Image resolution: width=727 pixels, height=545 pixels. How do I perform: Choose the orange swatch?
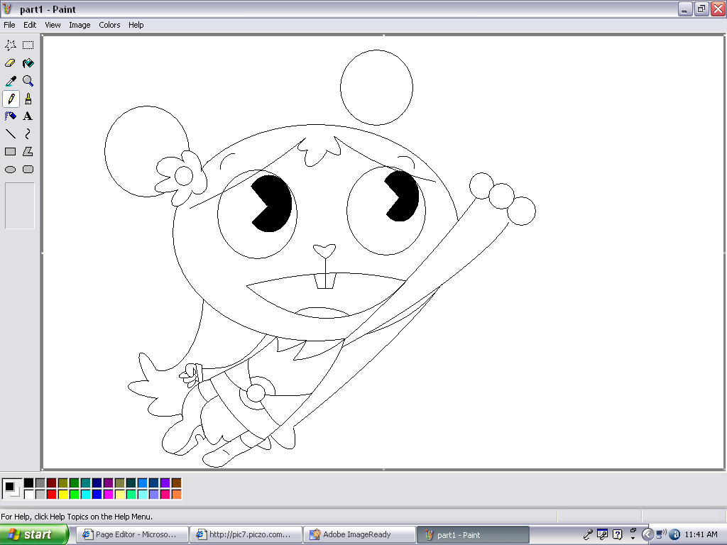177,495
